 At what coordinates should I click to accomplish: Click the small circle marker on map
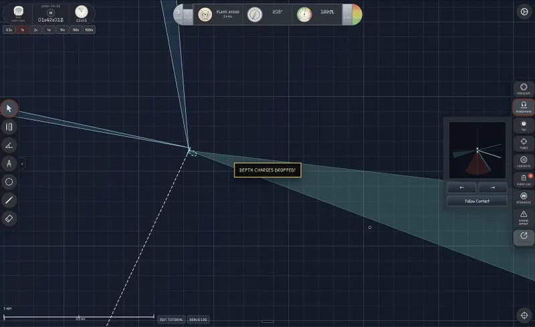pyautogui.click(x=370, y=227)
